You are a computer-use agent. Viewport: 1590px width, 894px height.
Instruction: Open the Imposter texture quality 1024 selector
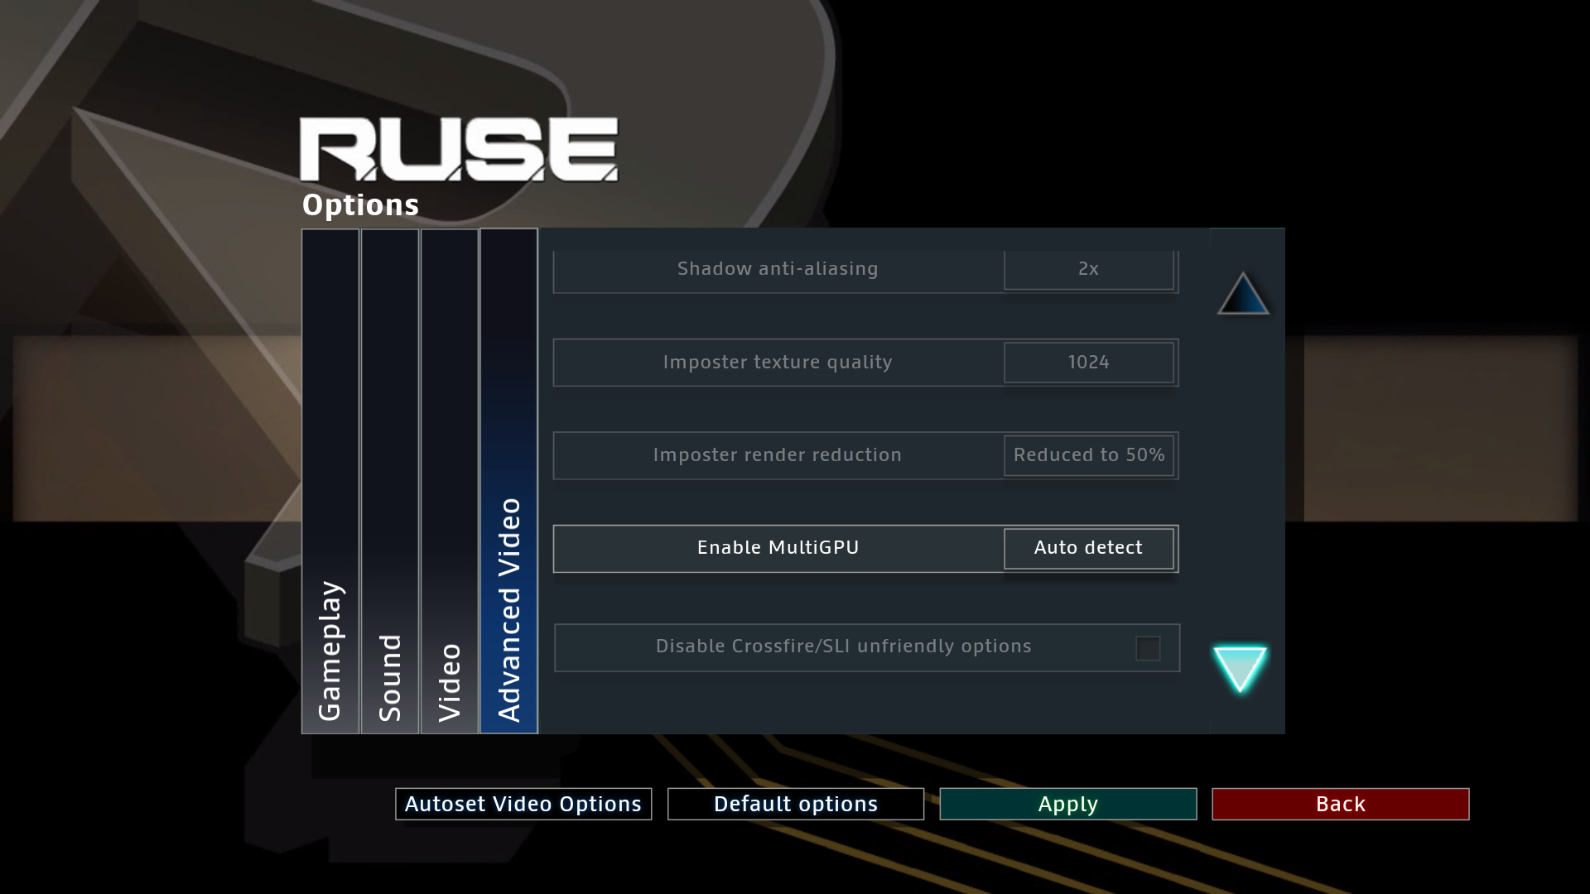1088,363
